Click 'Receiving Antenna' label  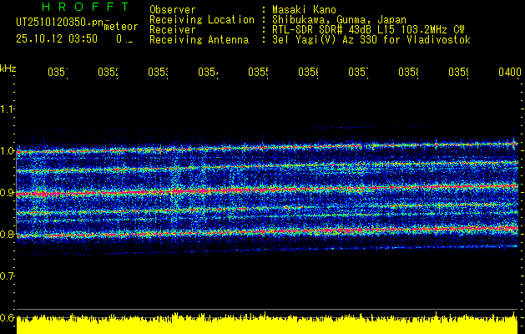click(199, 40)
